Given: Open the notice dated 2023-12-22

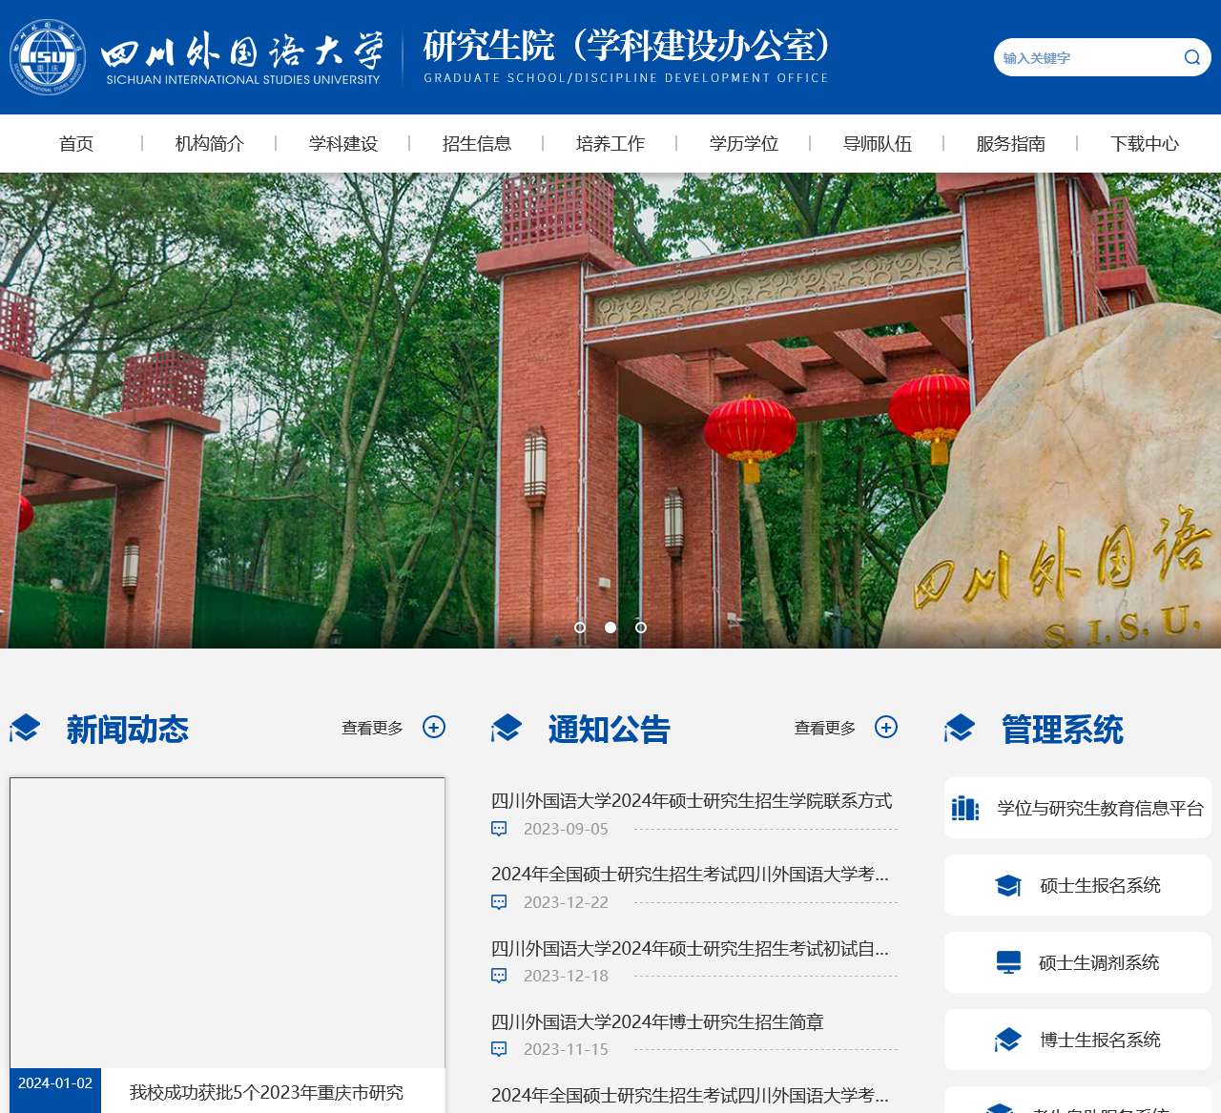Looking at the screenshot, I should [690, 874].
